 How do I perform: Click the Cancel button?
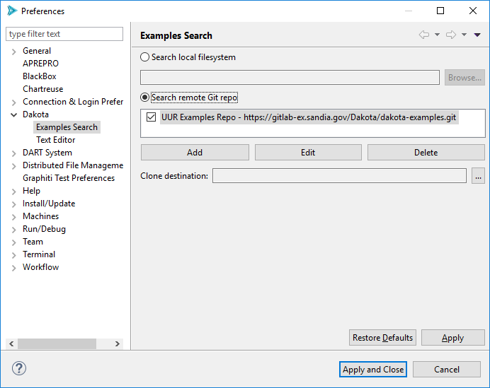click(447, 370)
